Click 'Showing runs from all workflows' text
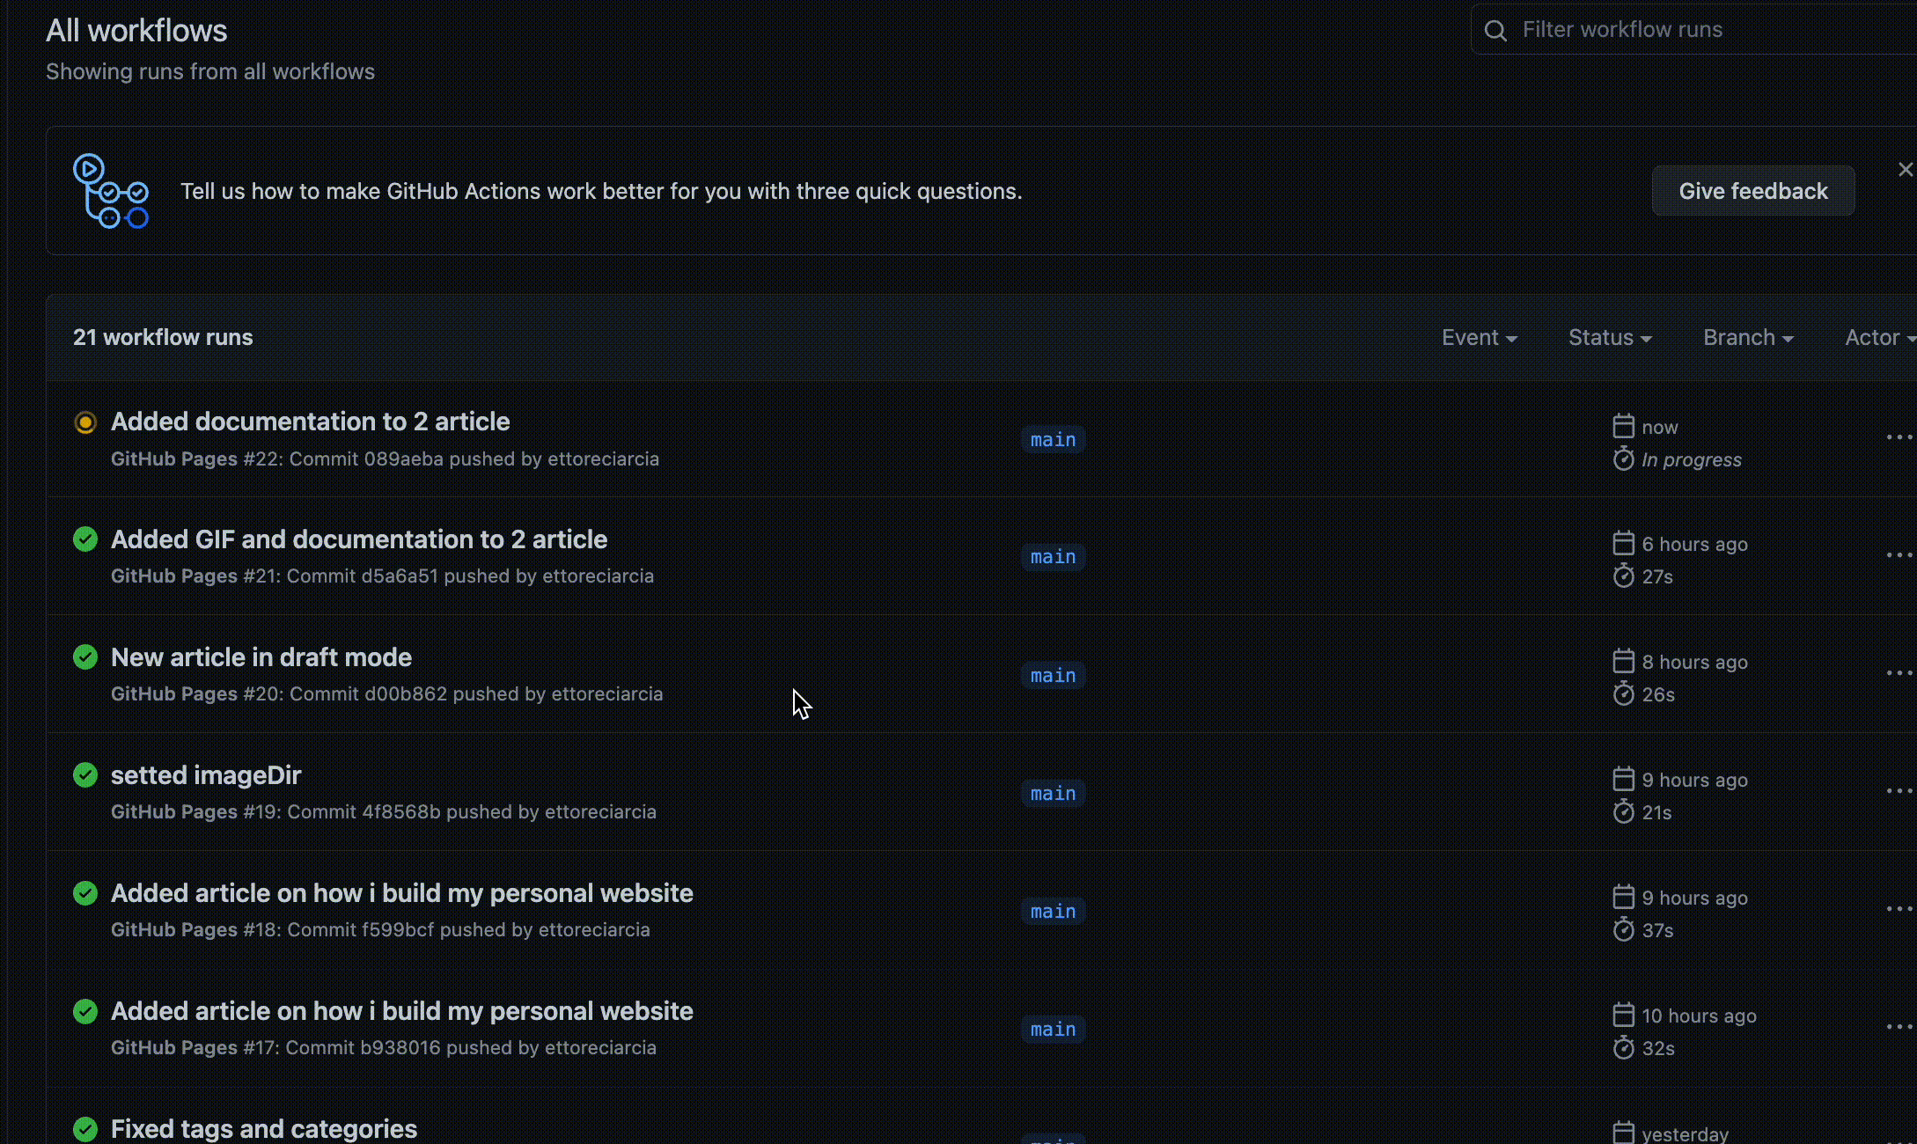The image size is (1917, 1144). click(x=210, y=71)
